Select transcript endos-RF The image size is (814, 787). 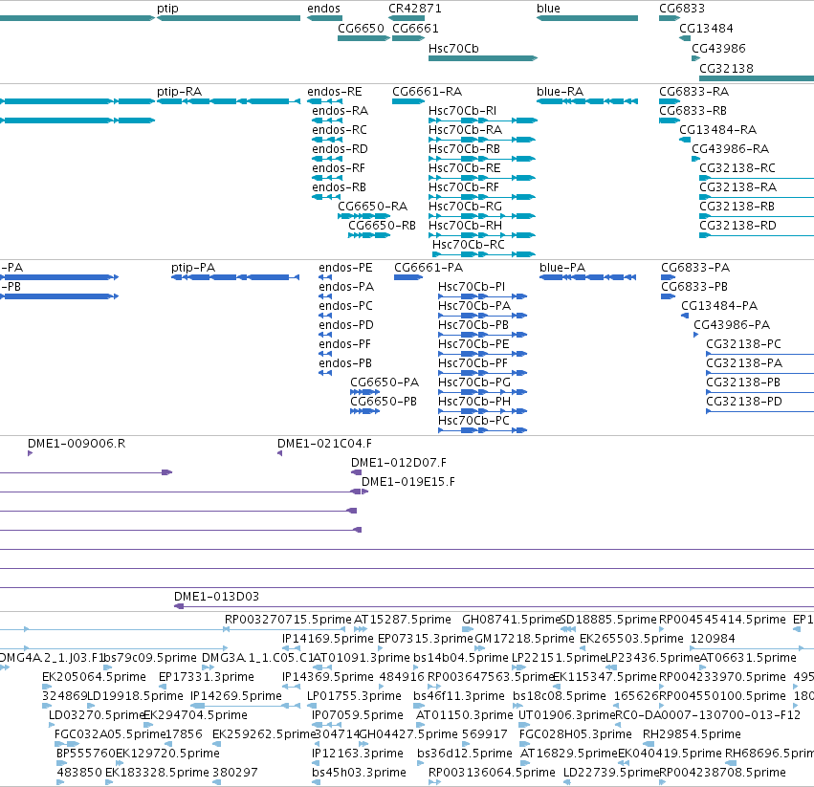pos(327,178)
